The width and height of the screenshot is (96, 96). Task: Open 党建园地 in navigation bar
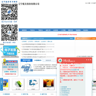pos(78,30)
